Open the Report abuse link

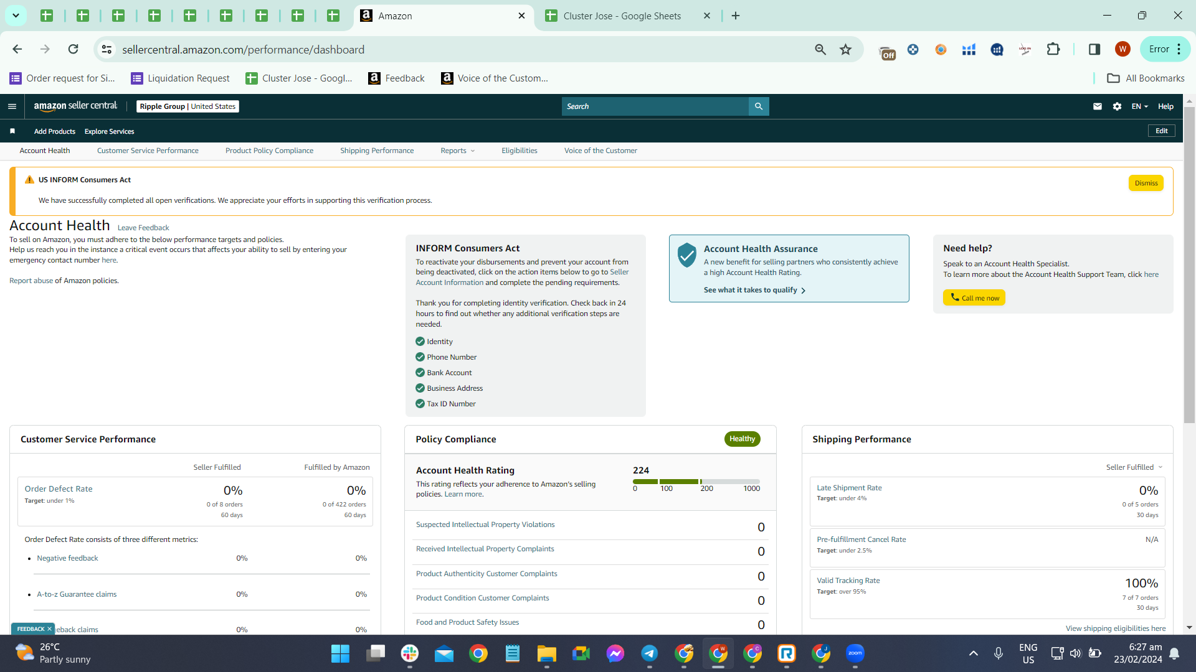click(31, 281)
